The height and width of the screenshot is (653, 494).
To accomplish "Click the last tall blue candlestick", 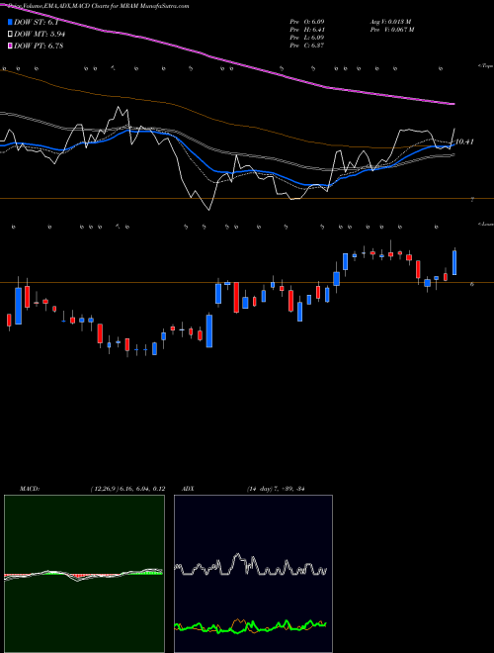I will pos(454,262).
